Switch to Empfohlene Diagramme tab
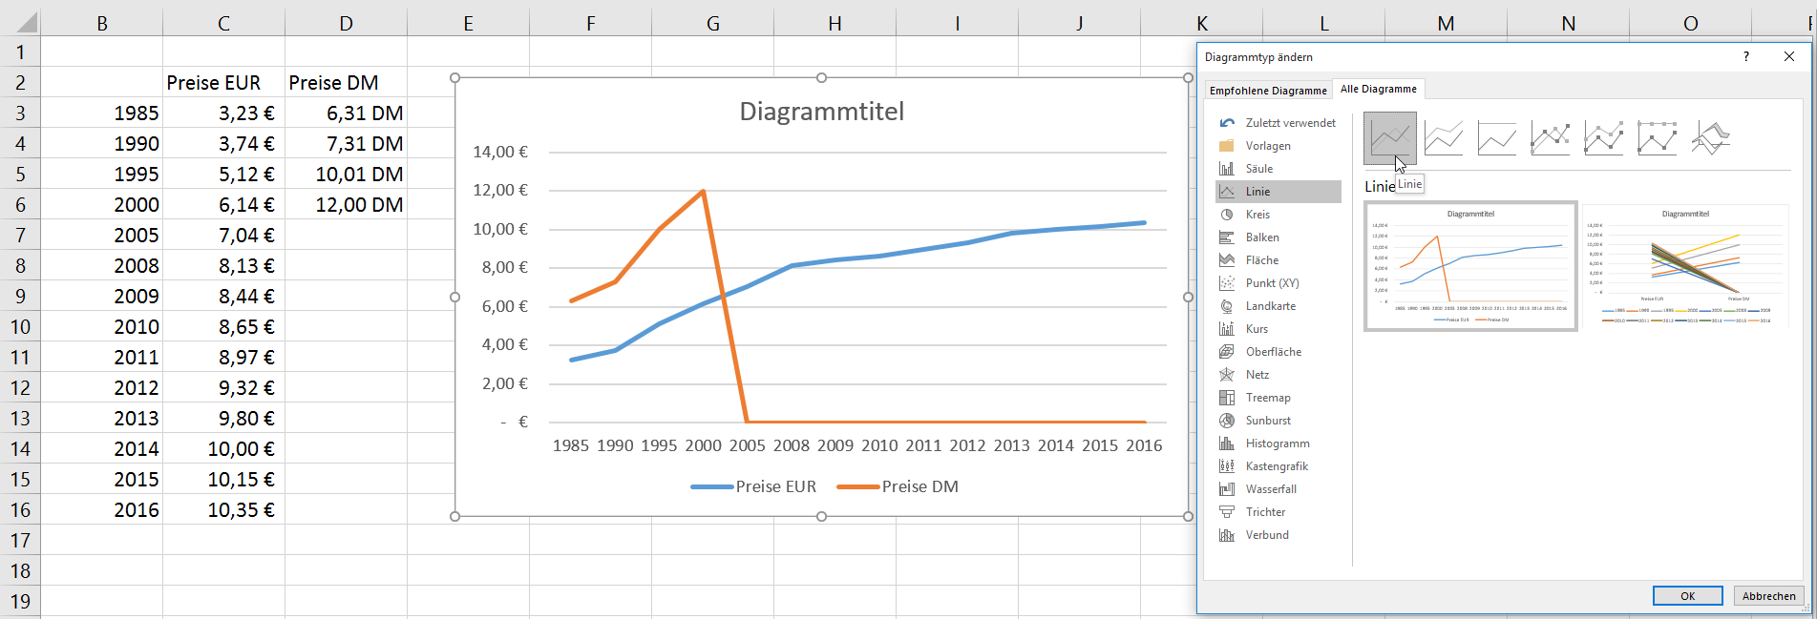 1267,91
